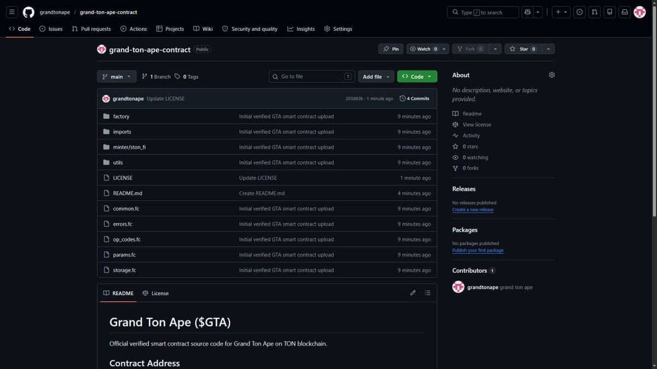The image size is (657, 369).
Task: Pin this repository
Action: tap(391, 49)
